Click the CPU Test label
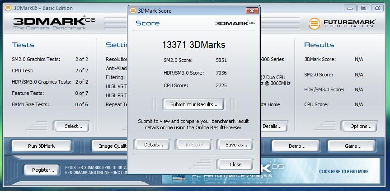390x193 pixels. click(23, 71)
